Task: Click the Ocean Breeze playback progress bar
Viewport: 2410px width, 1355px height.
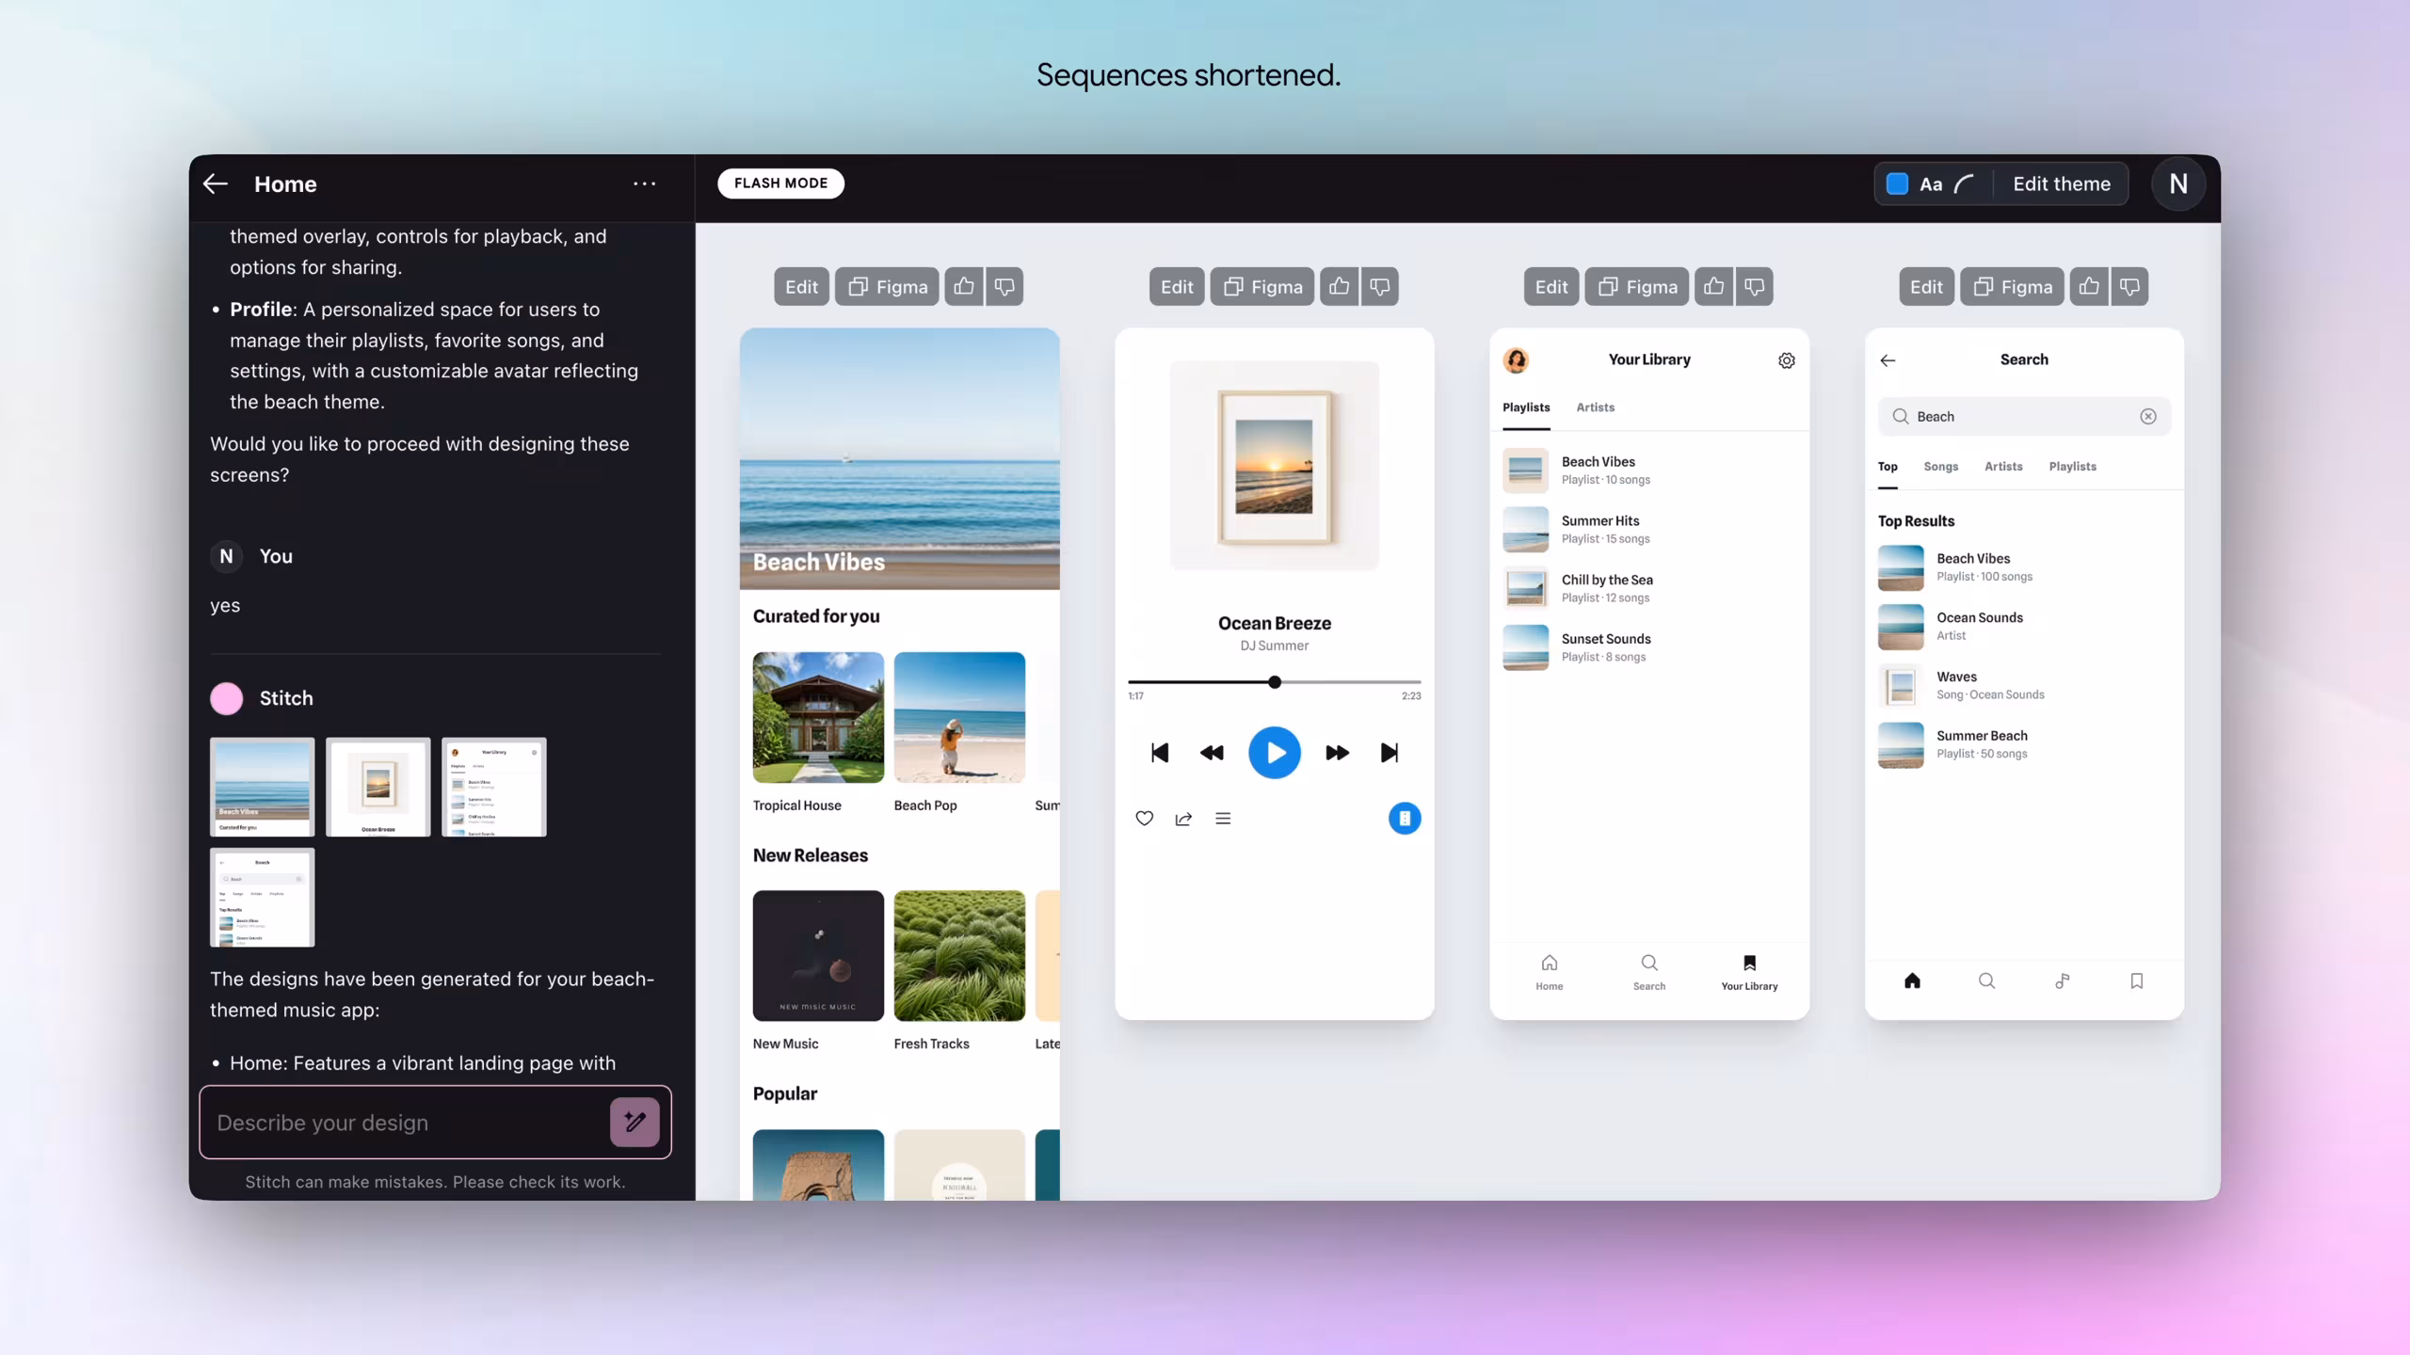Action: [1275, 682]
